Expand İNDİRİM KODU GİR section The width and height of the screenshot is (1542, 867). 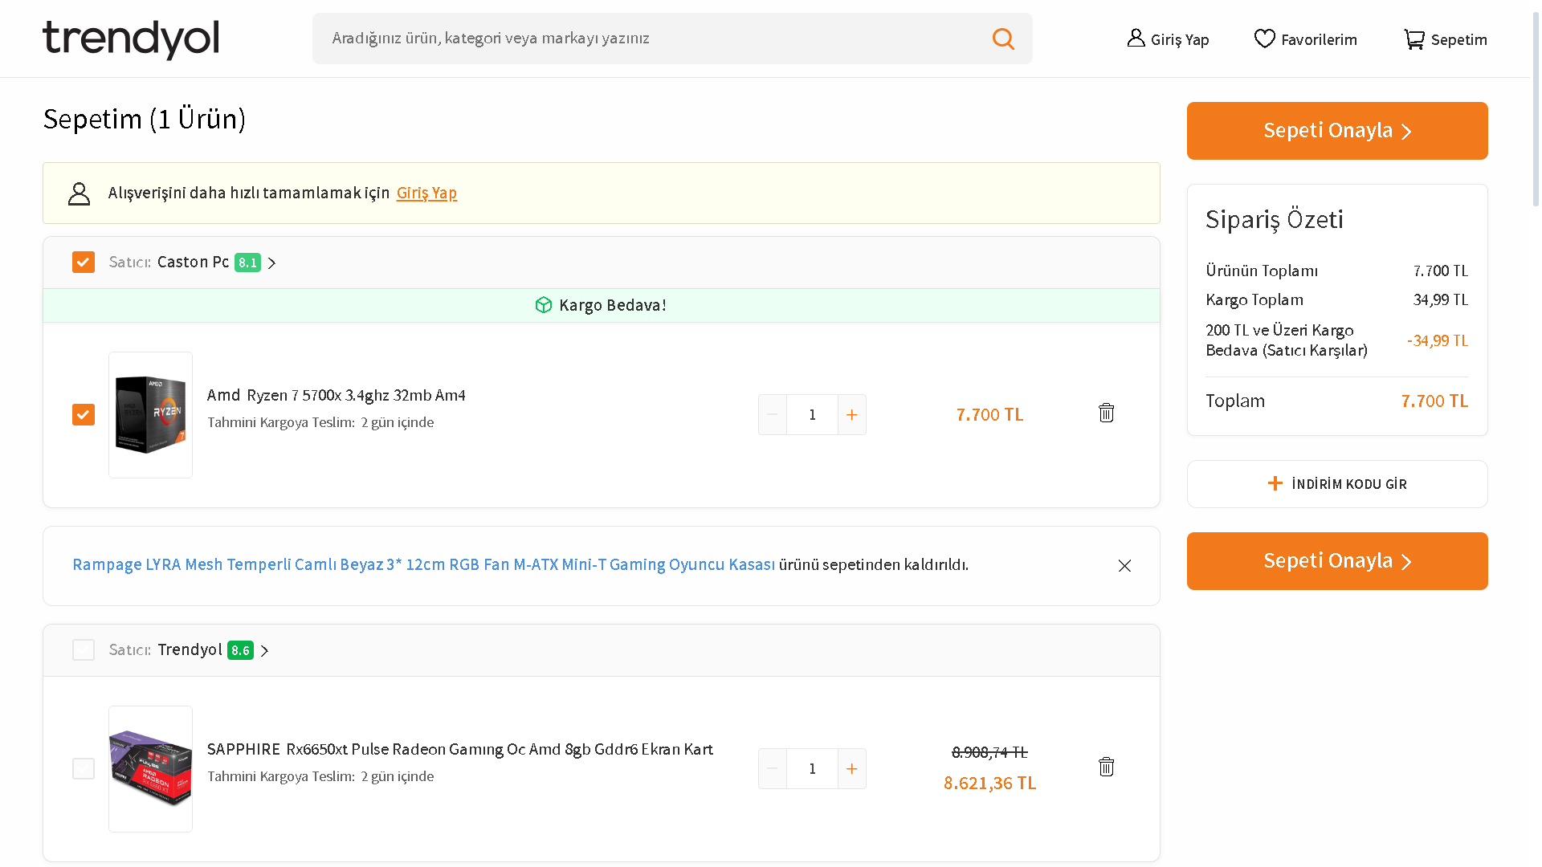coord(1337,484)
